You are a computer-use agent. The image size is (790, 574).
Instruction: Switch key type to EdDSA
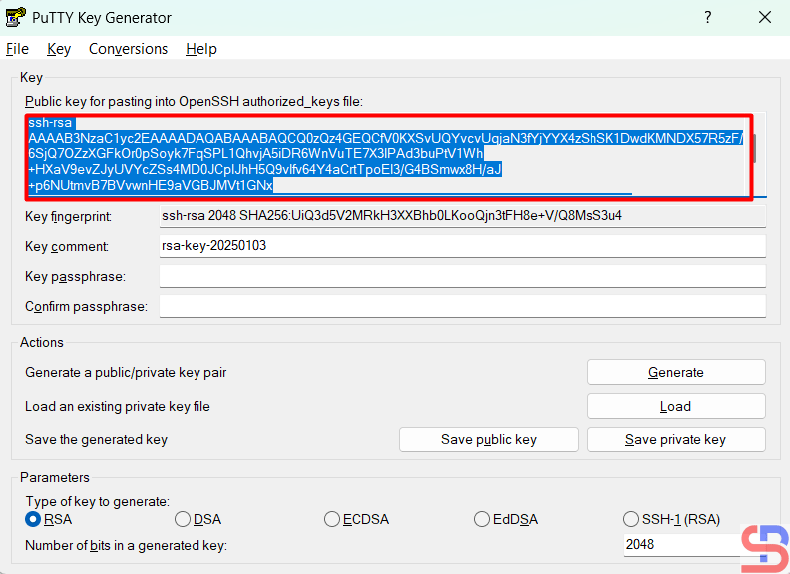click(483, 519)
